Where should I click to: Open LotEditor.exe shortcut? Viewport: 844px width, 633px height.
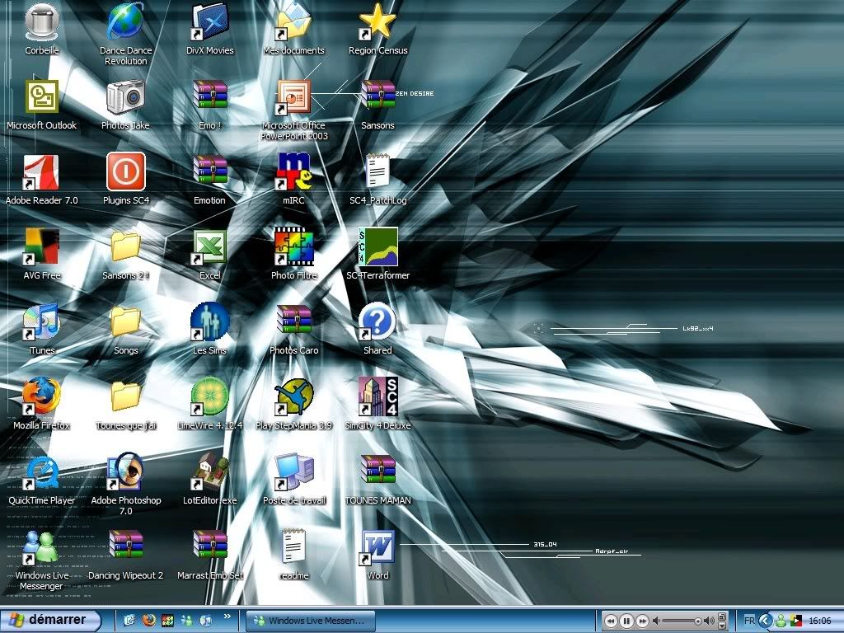[210, 479]
